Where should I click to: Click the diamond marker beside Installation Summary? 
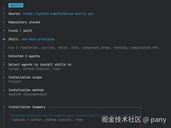(4, 107)
